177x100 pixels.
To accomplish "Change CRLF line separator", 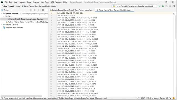I will 143,98.
